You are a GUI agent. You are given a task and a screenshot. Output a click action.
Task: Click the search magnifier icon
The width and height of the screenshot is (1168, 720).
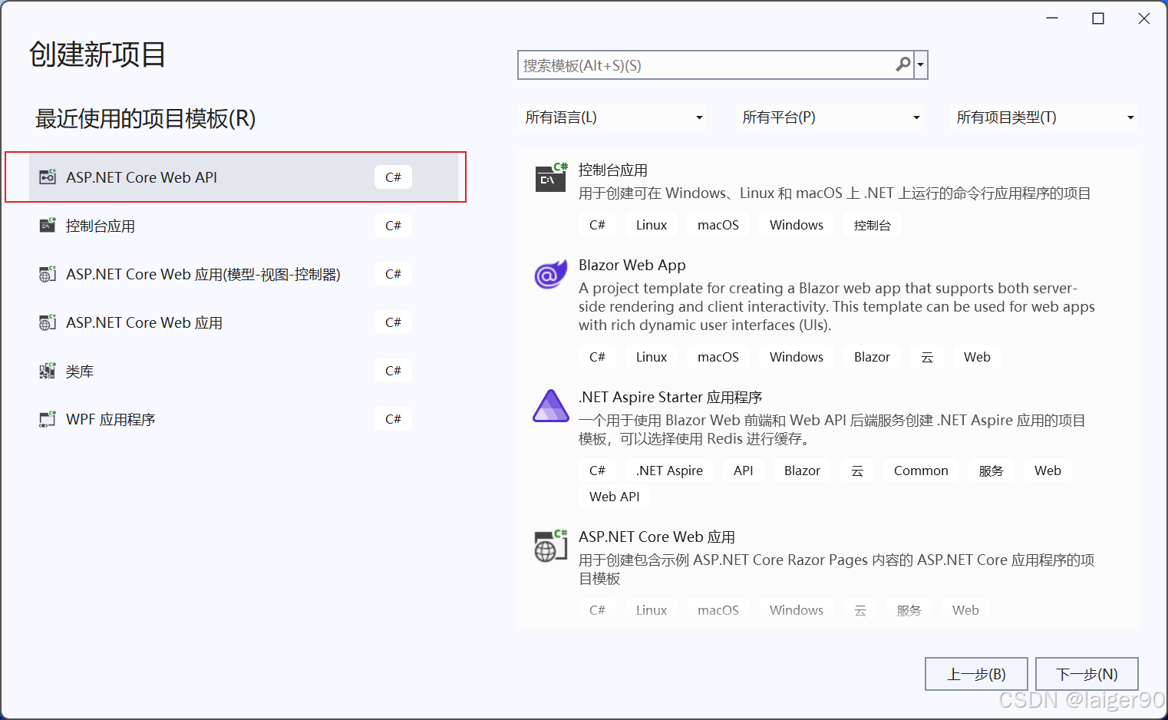click(x=903, y=64)
